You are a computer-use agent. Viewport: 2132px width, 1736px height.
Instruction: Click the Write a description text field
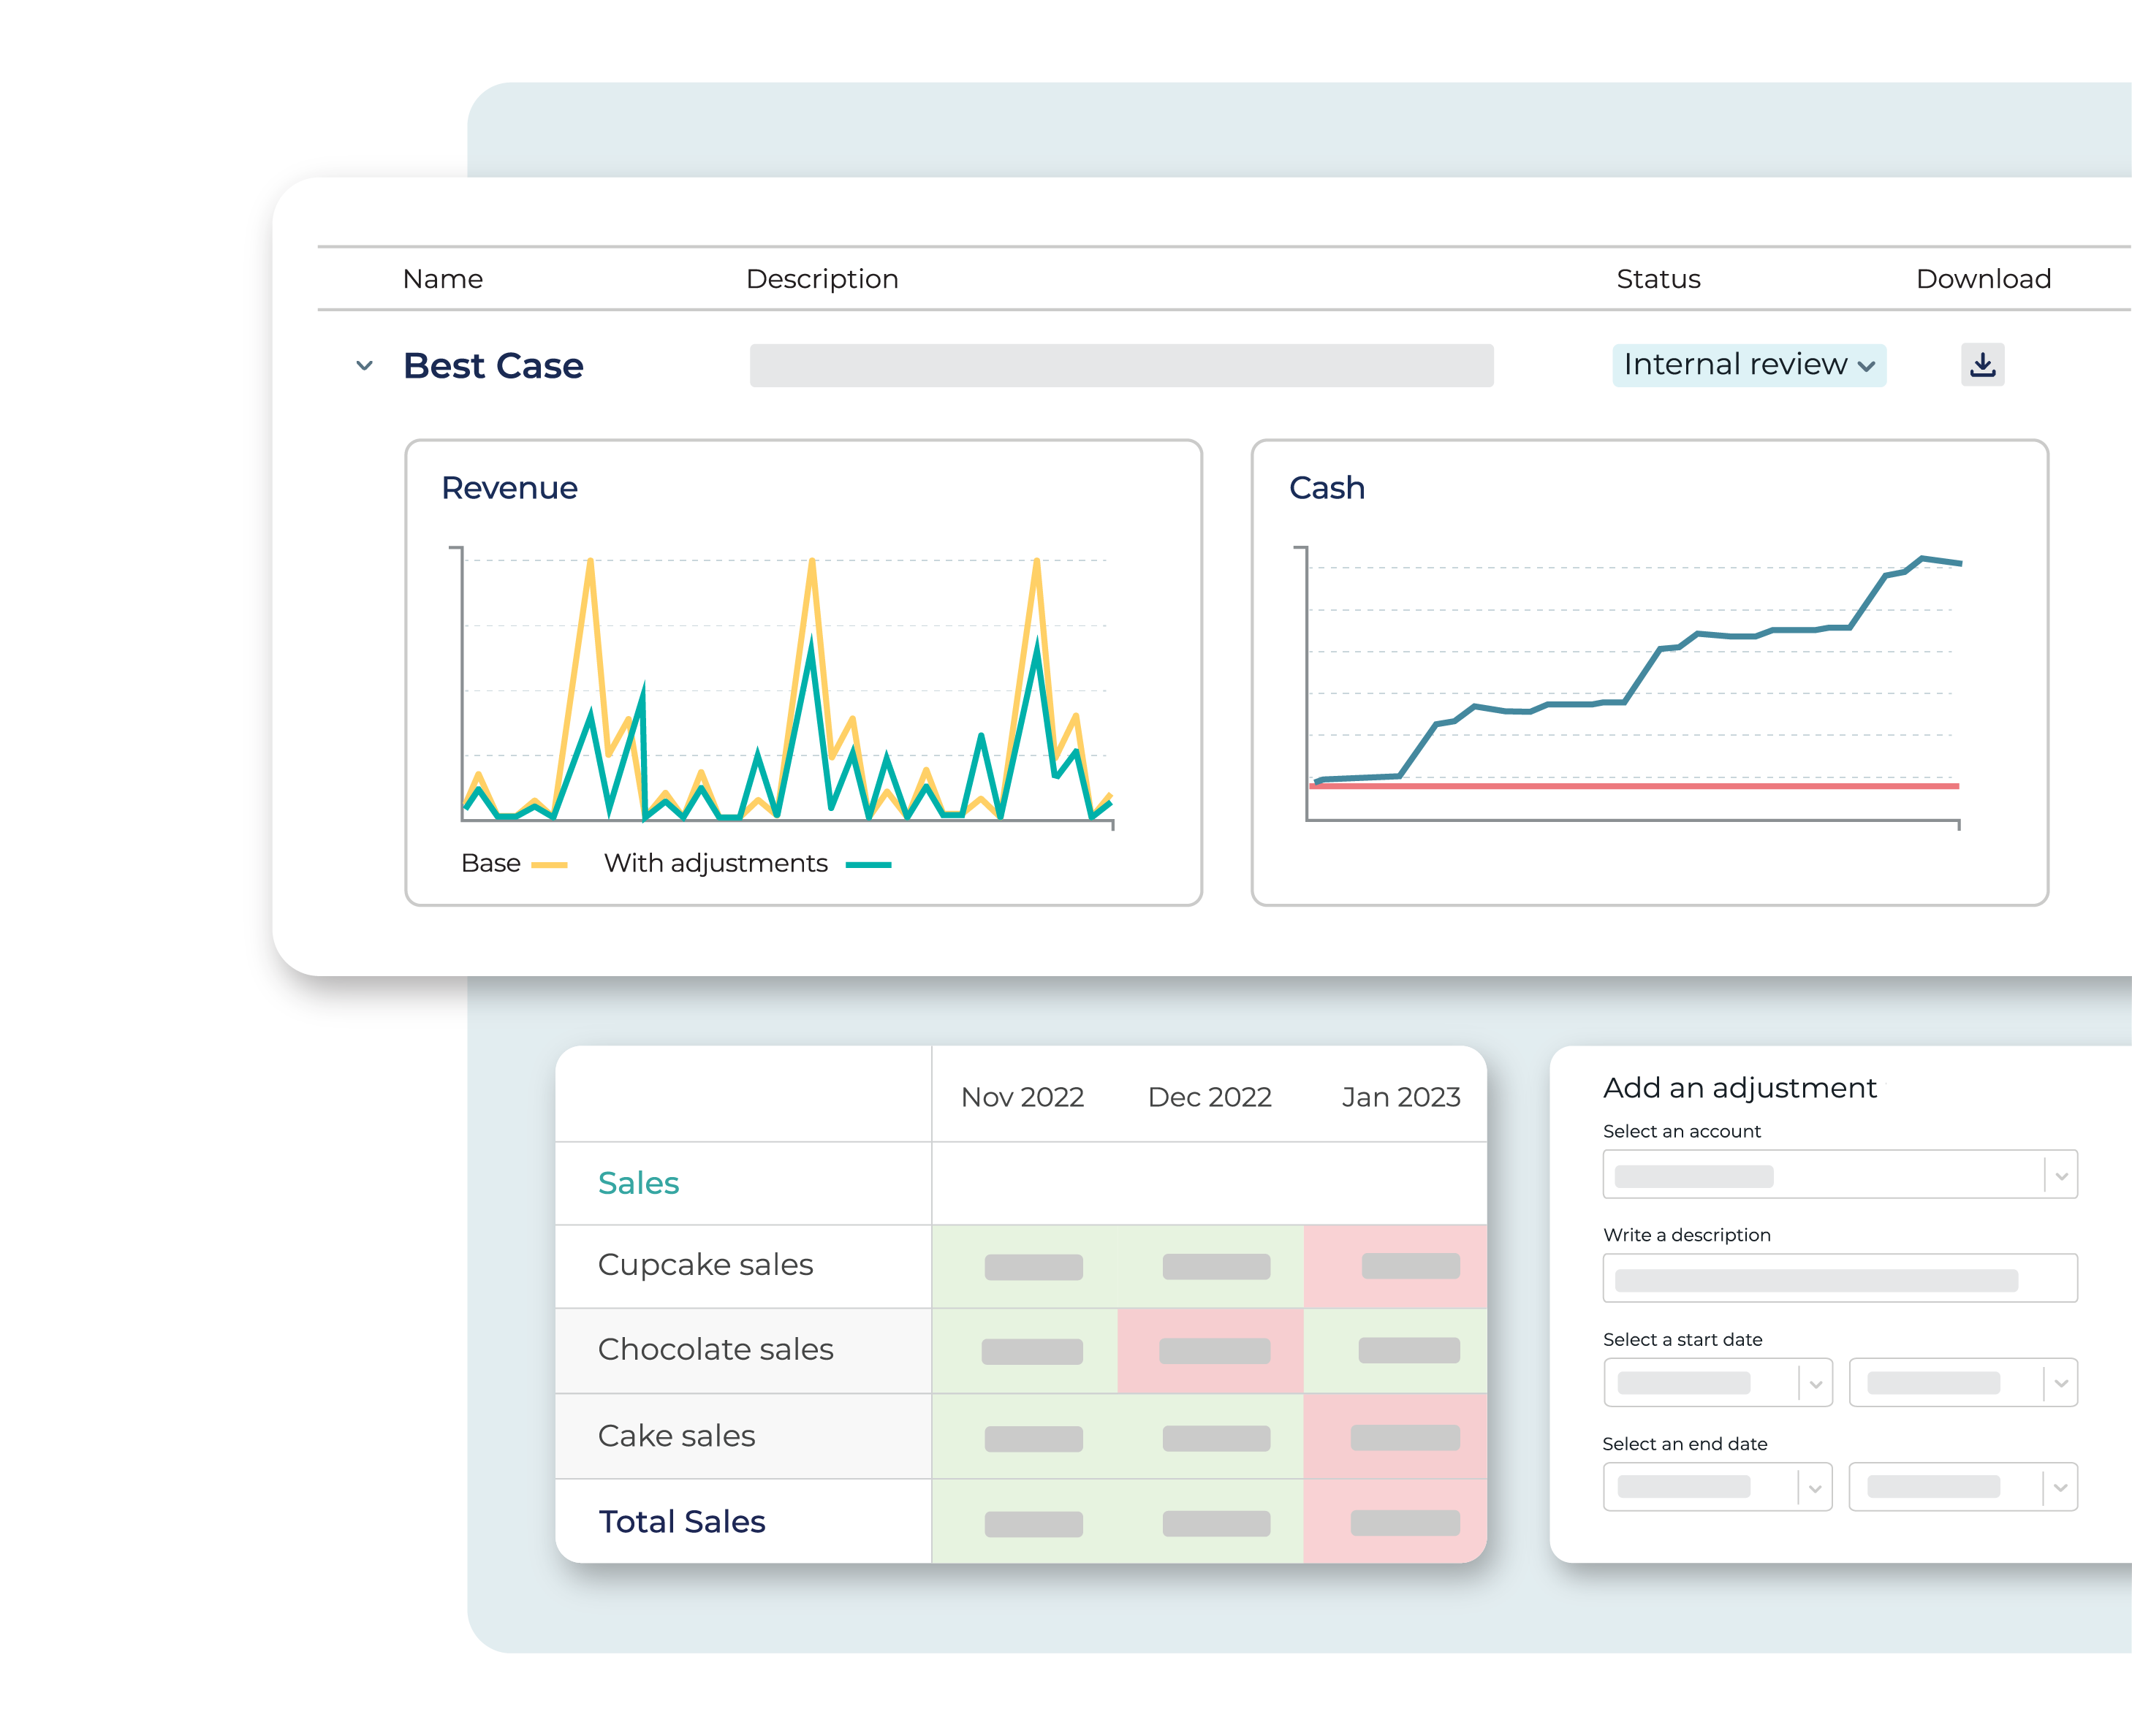(1839, 1277)
